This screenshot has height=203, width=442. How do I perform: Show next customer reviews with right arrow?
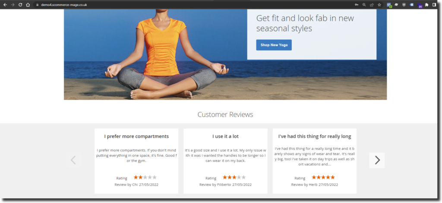pyautogui.click(x=377, y=160)
